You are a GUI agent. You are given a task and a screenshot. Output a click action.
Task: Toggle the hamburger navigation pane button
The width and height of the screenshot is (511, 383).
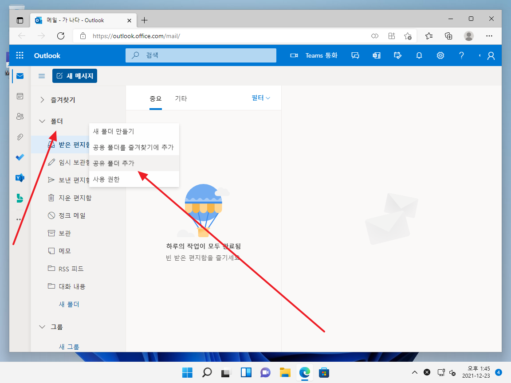coord(42,76)
